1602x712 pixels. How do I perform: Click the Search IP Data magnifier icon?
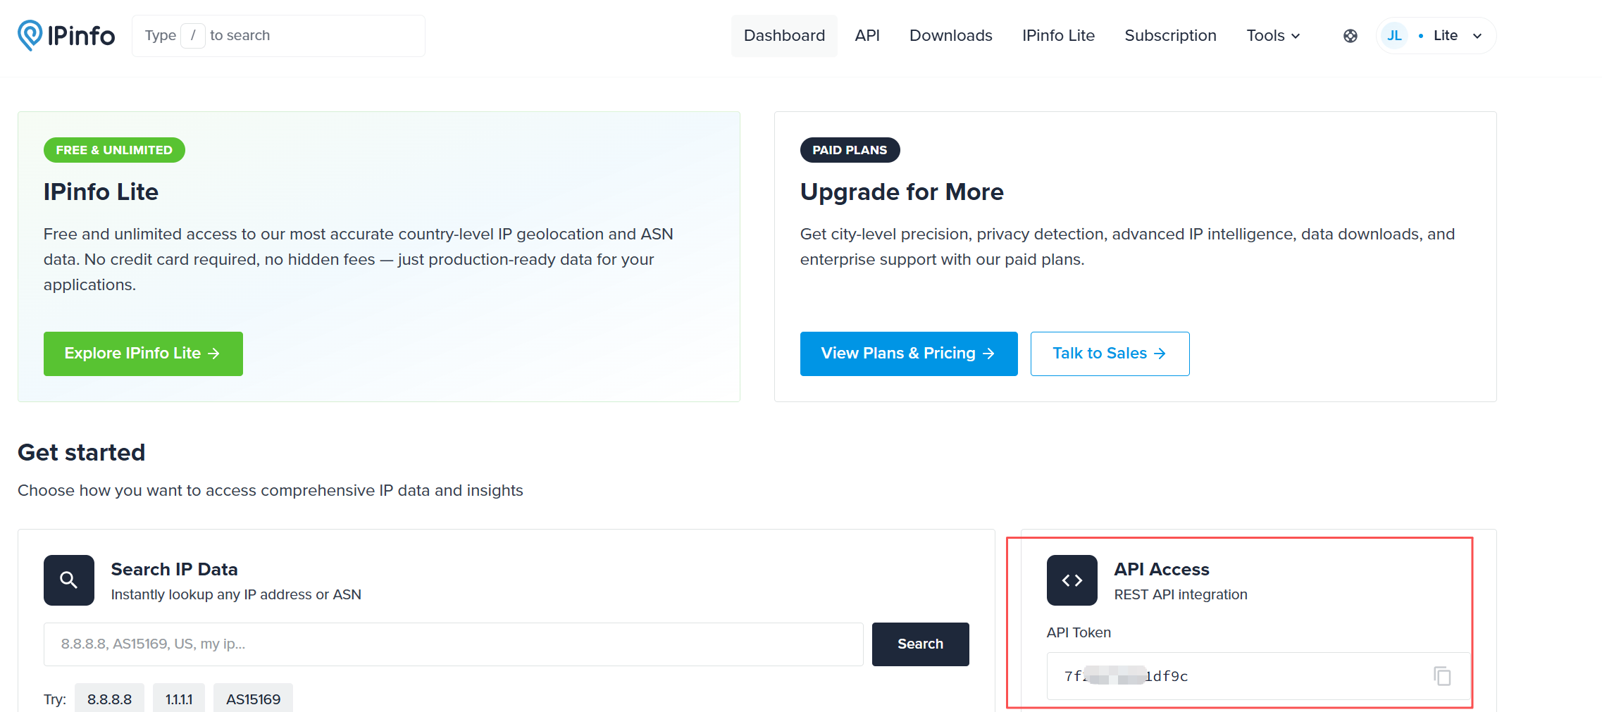click(69, 580)
